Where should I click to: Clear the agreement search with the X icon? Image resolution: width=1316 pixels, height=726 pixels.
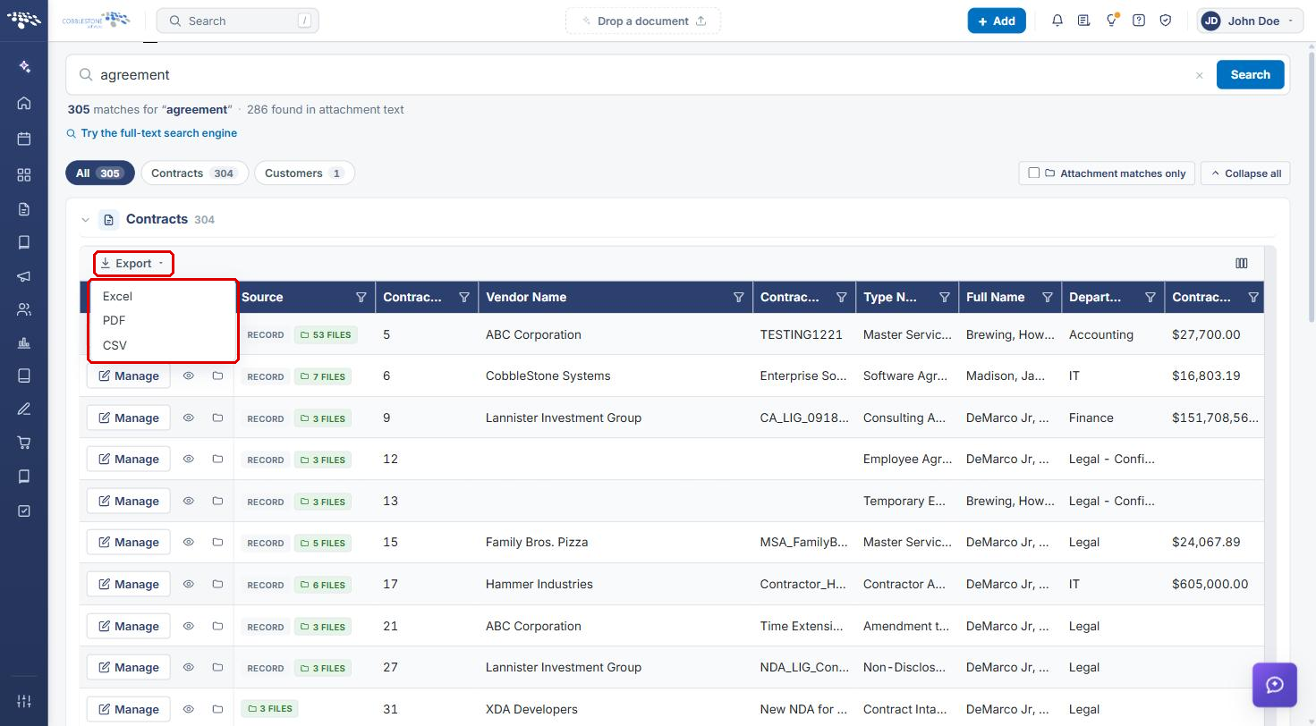click(x=1200, y=75)
